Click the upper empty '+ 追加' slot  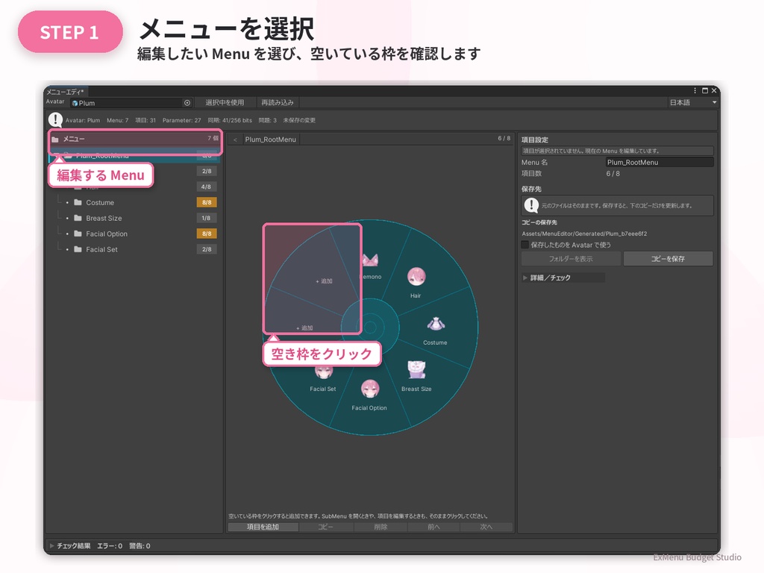[x=324, y=281]
